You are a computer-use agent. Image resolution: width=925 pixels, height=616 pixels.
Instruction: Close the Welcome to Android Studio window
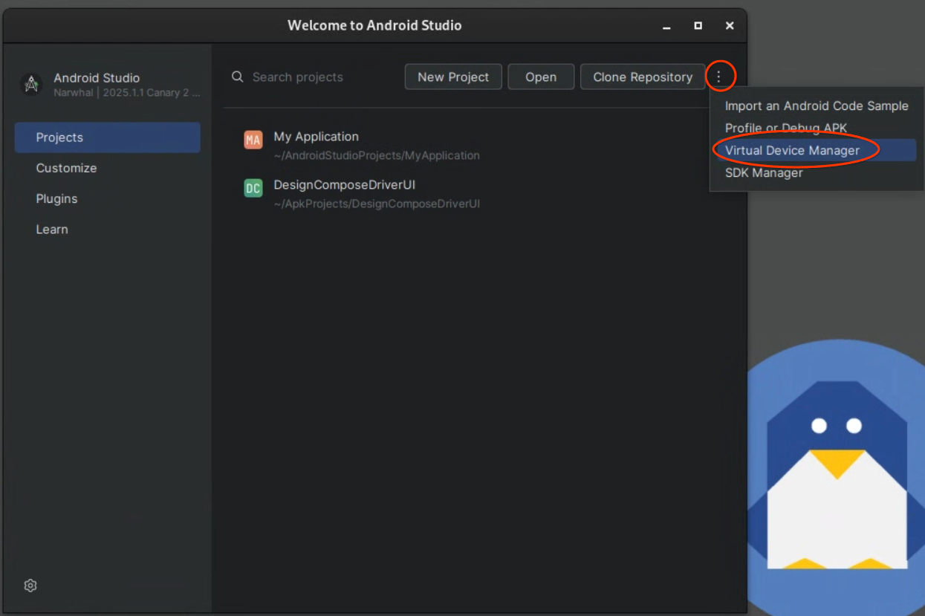point(730,25)
